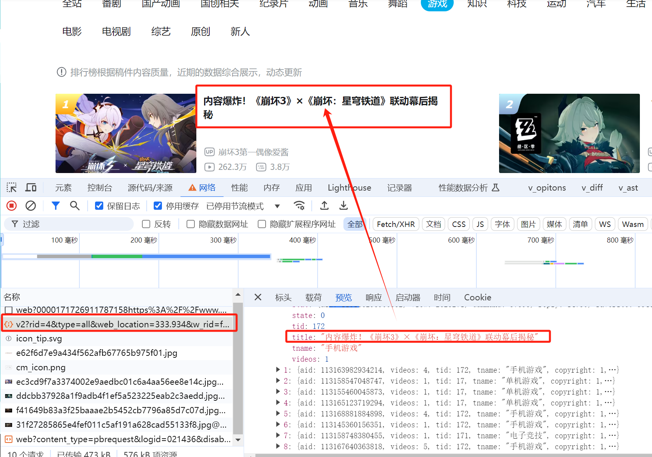Image resolution: width=652 pixels, height=457 pixels.
Task: Import HAR file upload icon
Action: click(324, 205)
